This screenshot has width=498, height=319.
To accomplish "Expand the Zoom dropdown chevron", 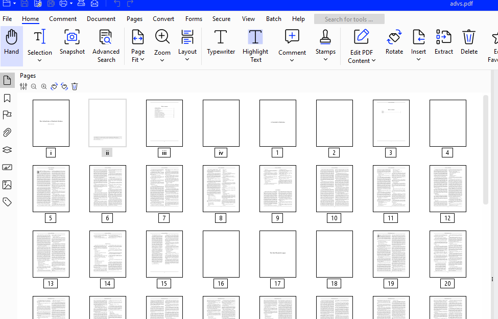I will [x=162, y=60].
